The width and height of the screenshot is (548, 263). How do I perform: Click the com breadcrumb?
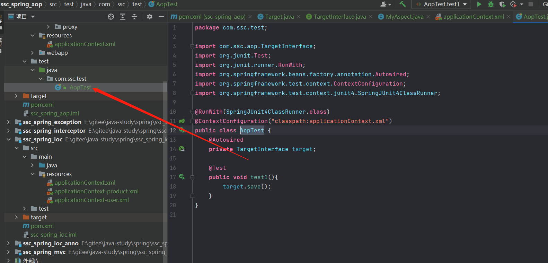104,4
